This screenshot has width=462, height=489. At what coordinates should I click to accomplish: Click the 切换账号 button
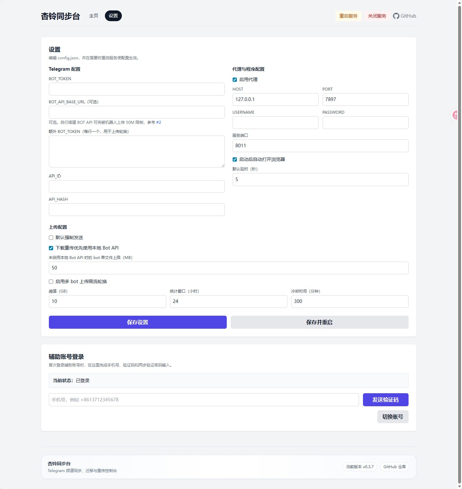tap(393, 417)
